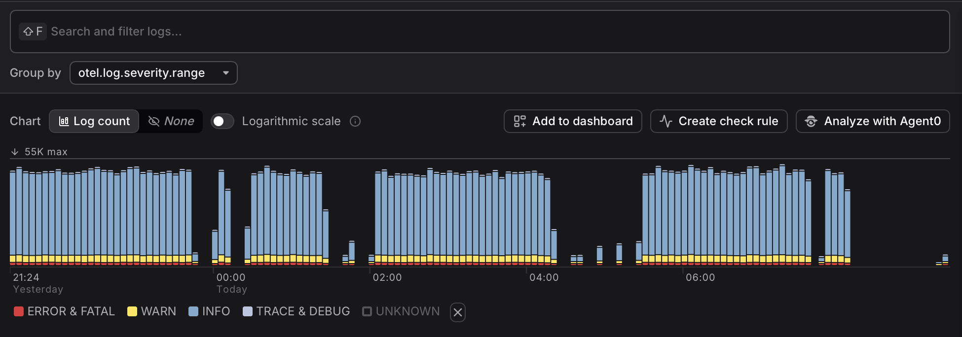Image resolution: width=962 pixels, height=337 pixels.
Task: Open the otel.log.severity.range Group by dropdown
Action: pos(153,73)
